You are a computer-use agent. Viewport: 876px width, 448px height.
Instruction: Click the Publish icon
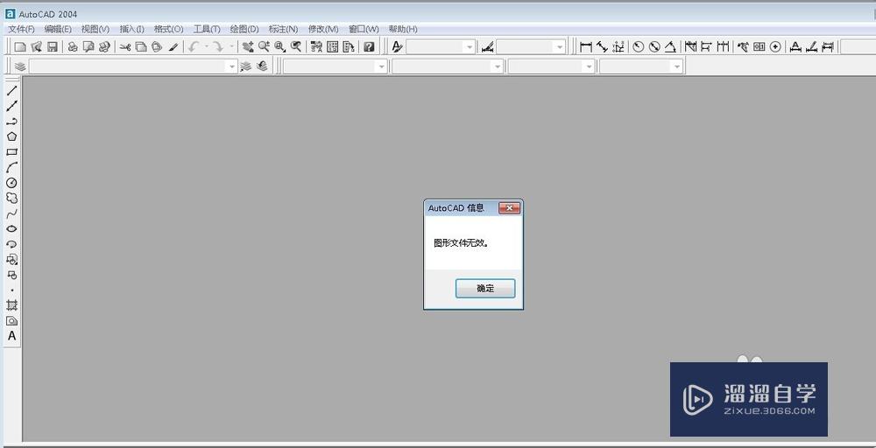(x=104, y=47)
